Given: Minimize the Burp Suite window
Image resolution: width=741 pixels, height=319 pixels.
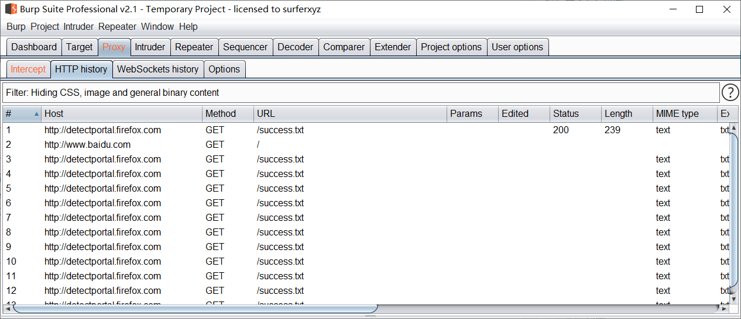Looking at the screenshot, I should point(673,9).
